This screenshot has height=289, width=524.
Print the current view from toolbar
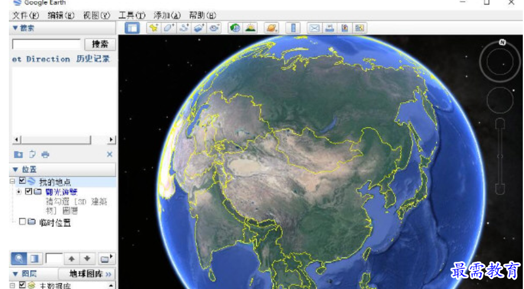click(329, 28)
